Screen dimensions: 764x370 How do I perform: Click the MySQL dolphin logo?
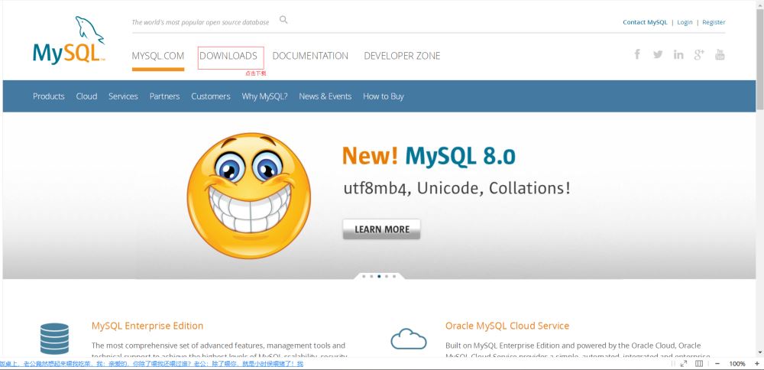(69, 41)
